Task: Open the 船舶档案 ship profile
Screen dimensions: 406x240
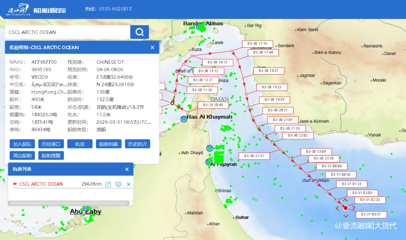Action: pyautogui.click(x=109, y=144)
